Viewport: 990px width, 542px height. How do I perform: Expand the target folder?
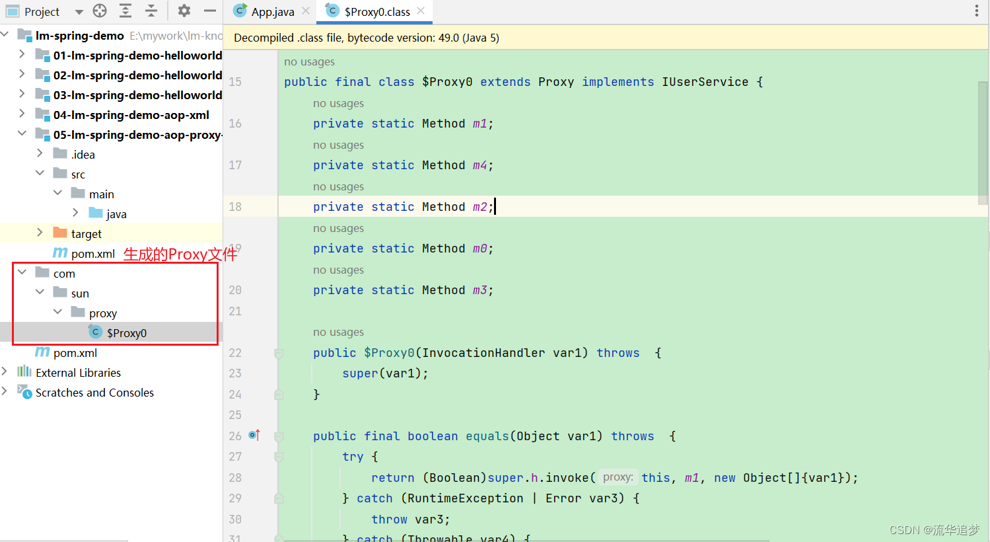click(40, 232)
